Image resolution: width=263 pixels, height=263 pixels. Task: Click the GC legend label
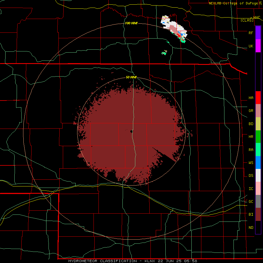(251, 202)
